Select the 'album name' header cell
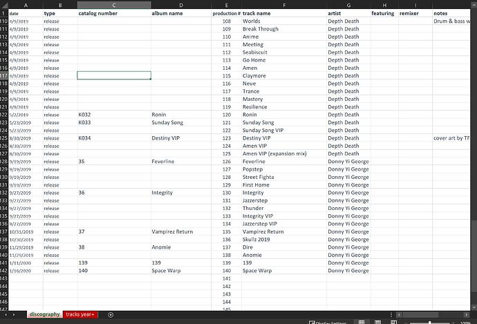The height and width of the screenshot is (324, 477). click(181, 13)
